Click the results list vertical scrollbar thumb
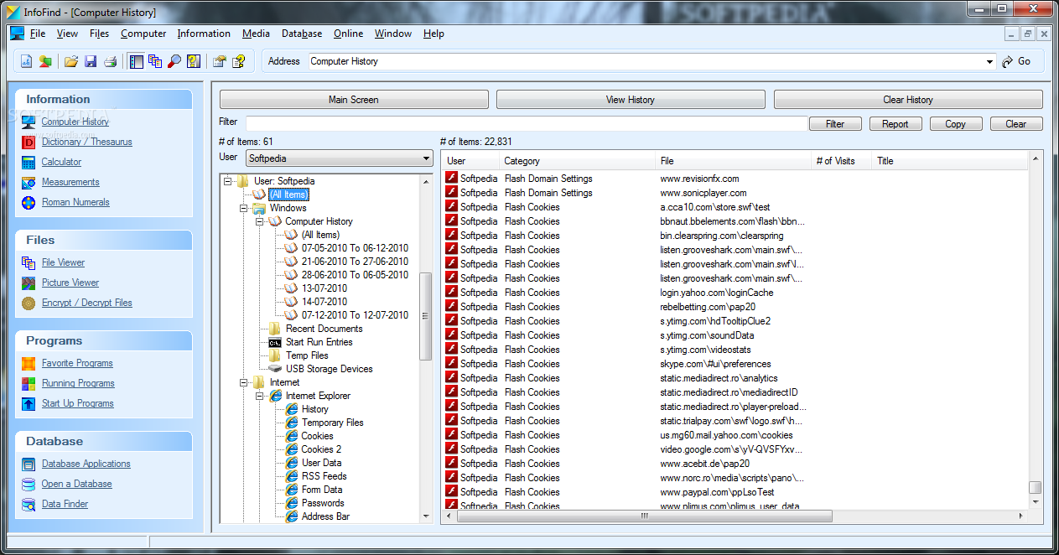 [1036, 487]
